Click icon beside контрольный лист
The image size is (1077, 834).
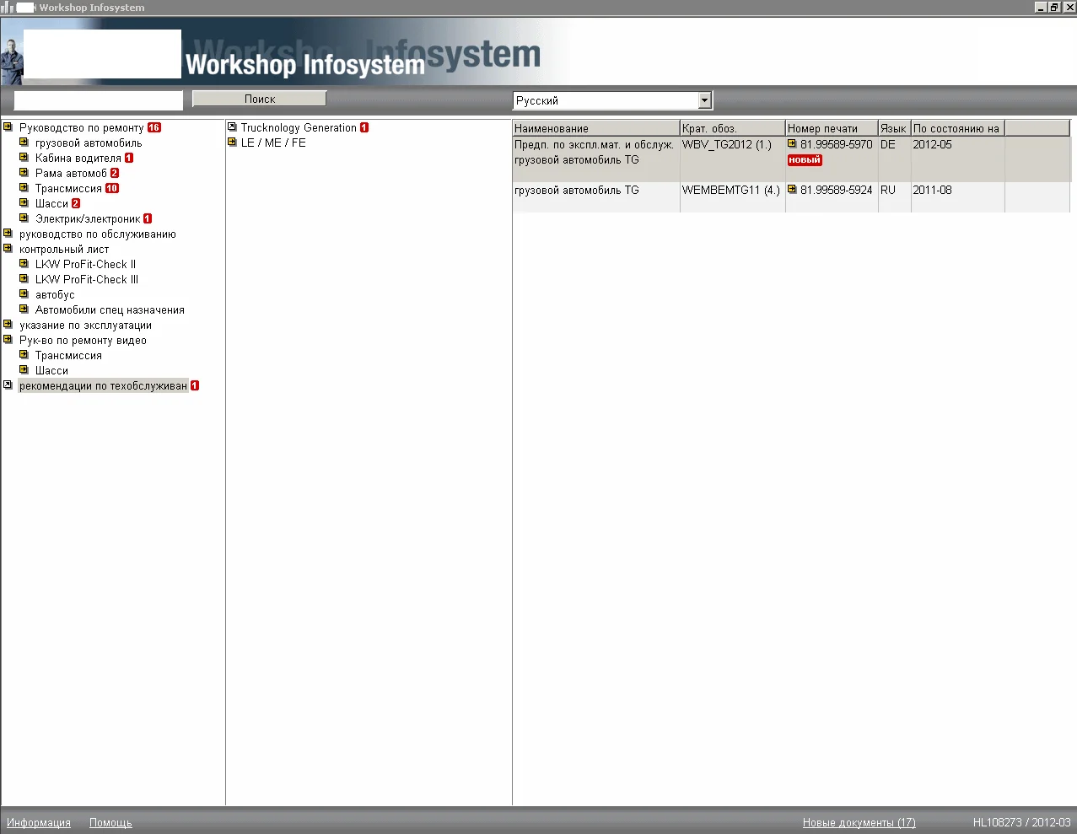pos(8,249)
